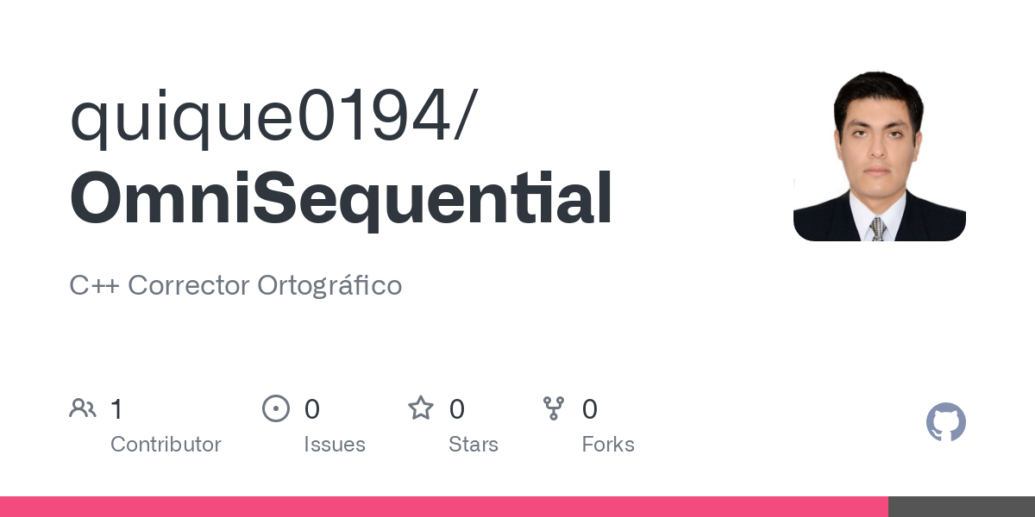This screenshot has width=1035, height=517.
Task: Click the pink language bar segment
Action: (443, 507)
